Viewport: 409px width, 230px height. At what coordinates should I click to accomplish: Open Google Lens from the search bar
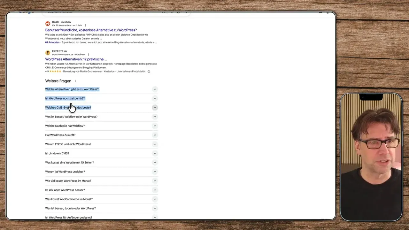(x=179, y=12)
